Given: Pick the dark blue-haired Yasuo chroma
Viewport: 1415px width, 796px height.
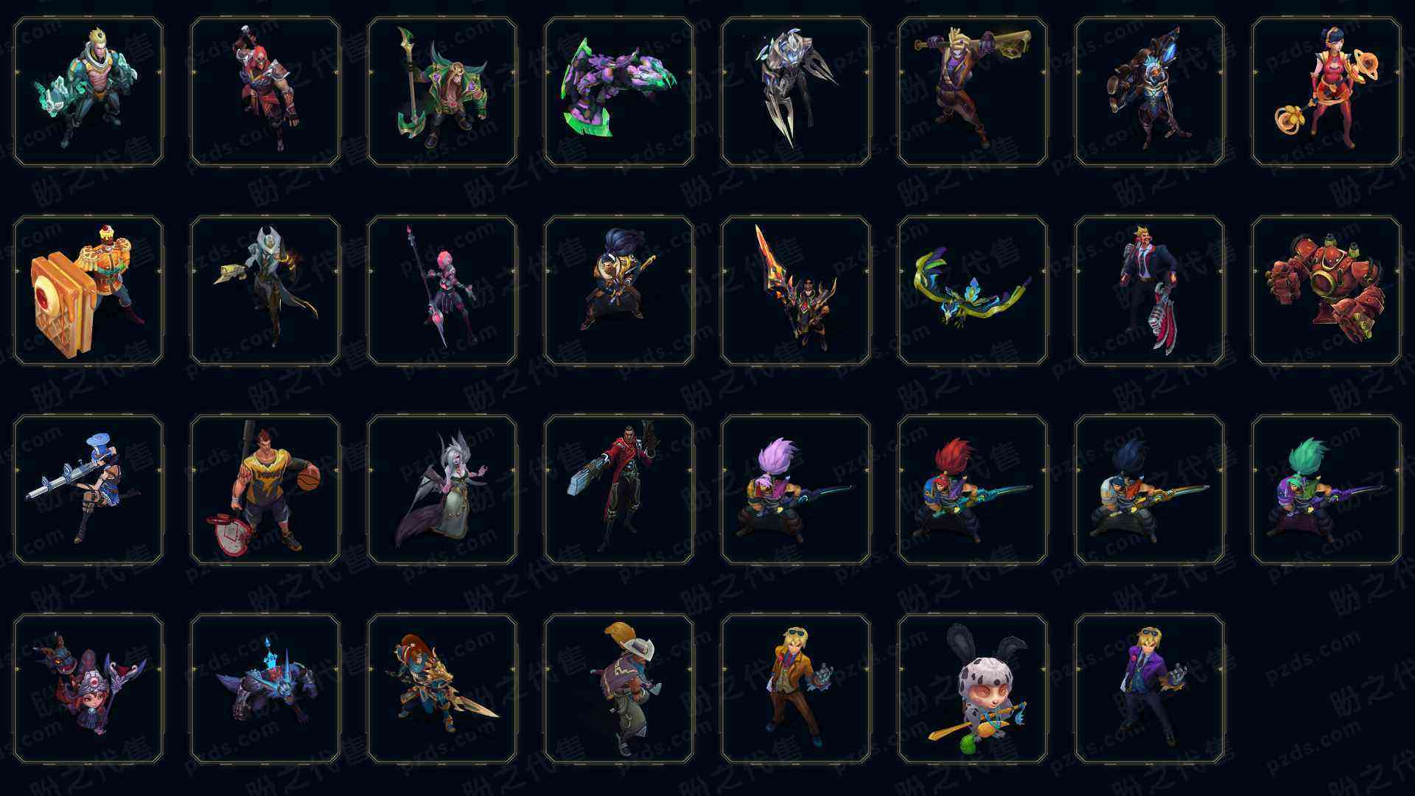Looking at the screenshot, I should (x=1149, y=489).
